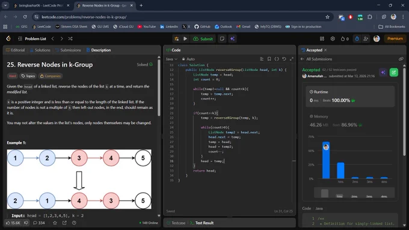Viewport: 409px width, 230px height.
Task: Expand the code editor to fullscreen
Action: pyautogui.click(x=292, y=59)
